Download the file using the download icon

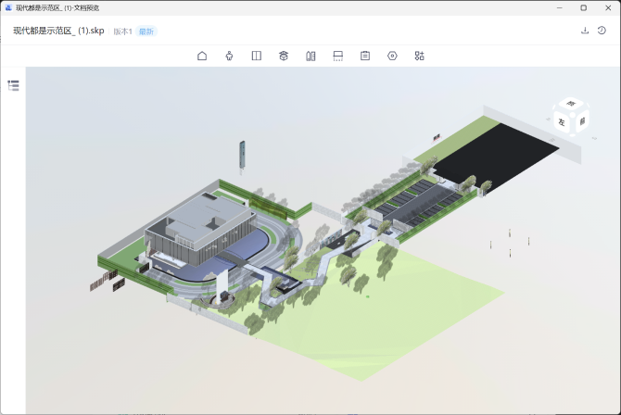pyautogui.click(x=585, y=31)
